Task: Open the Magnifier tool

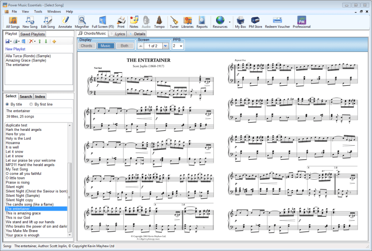Action: click(82, 21)
